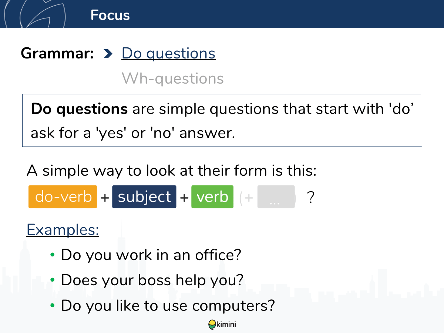The image size is (444, 333).
Task: Click the bold Grammar label
Action: point(57,54)
